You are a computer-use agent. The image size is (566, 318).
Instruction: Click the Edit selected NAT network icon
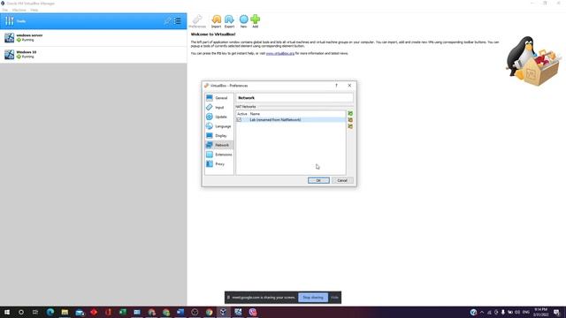coord(350,126)
